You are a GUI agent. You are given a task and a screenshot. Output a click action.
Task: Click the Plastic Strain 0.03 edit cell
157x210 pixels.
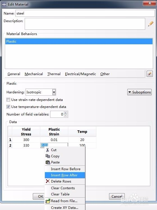tap(54, 145)
